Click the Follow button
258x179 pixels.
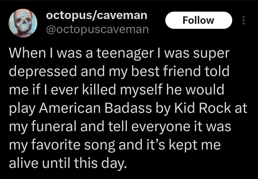[x=199, y=20]
